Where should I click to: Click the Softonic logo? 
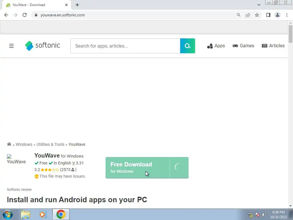tap(43, 46)
